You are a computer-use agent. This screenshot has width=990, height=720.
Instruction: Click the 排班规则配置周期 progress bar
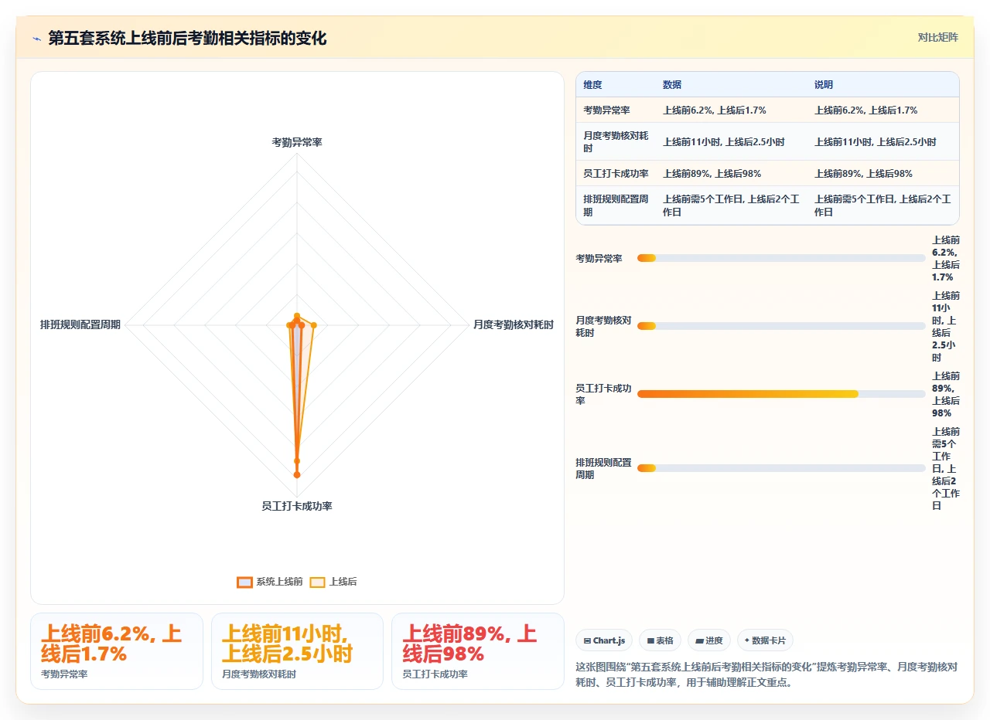point(781,468)
